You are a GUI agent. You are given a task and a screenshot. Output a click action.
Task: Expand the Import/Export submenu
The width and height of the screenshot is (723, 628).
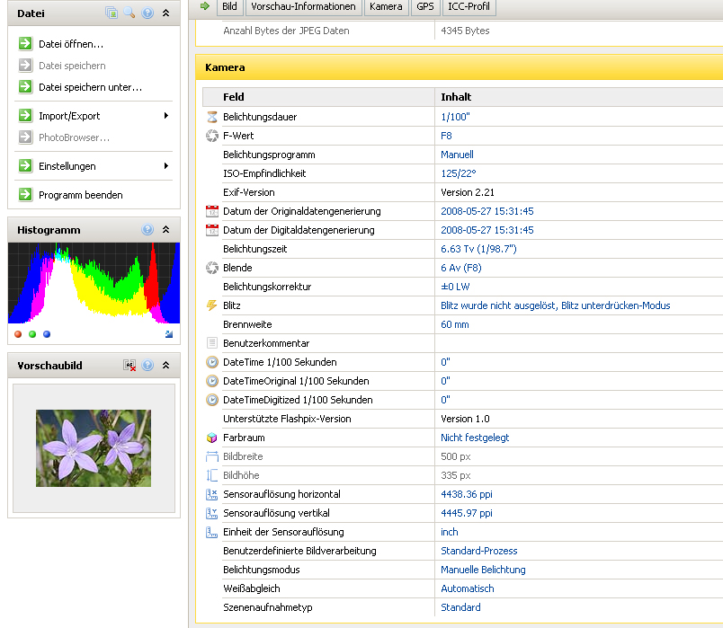165,116
